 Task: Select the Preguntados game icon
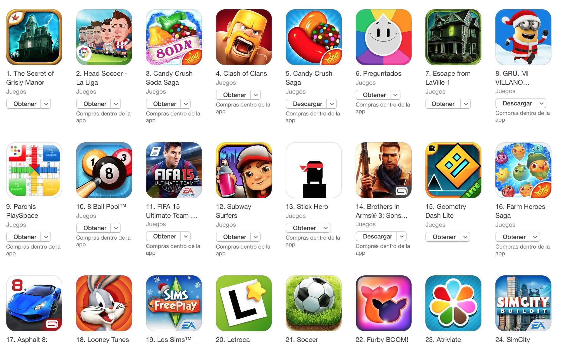click(383, 37)
